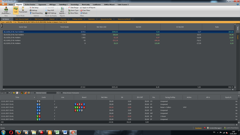This screenshot has height=135, width=240.
Task: Click the red-green bars chart icon
Action: point(22,93)
